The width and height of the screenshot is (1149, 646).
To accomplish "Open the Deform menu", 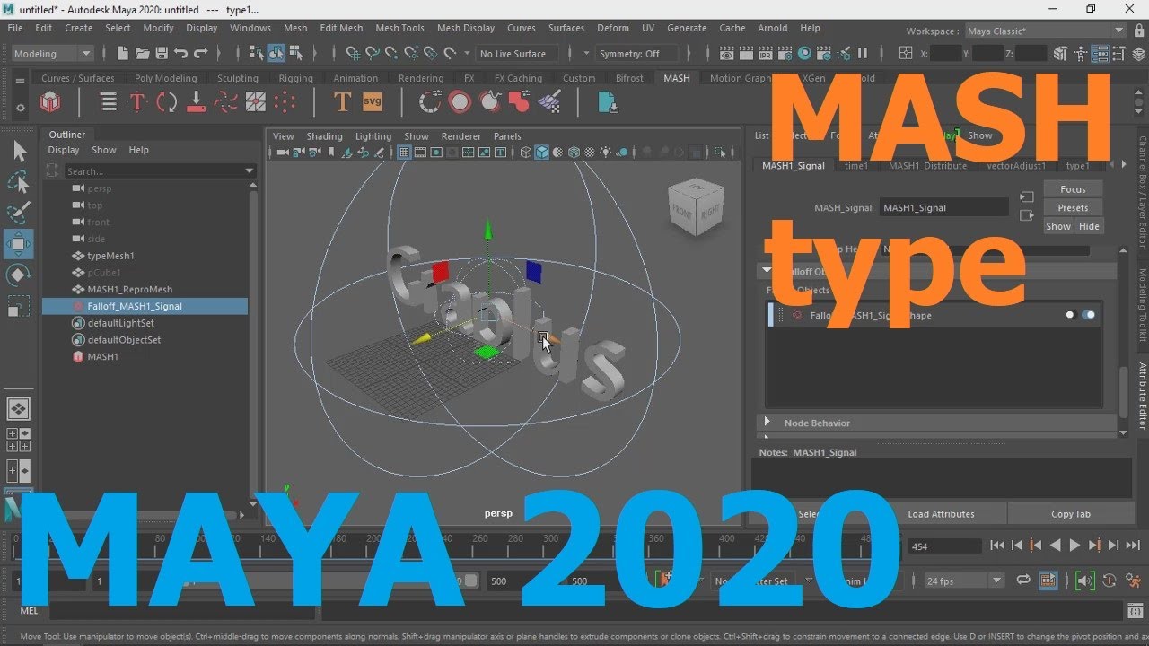I will (613, 28).
